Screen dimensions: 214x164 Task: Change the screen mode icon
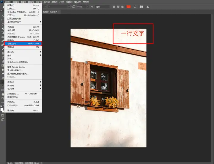3,120
